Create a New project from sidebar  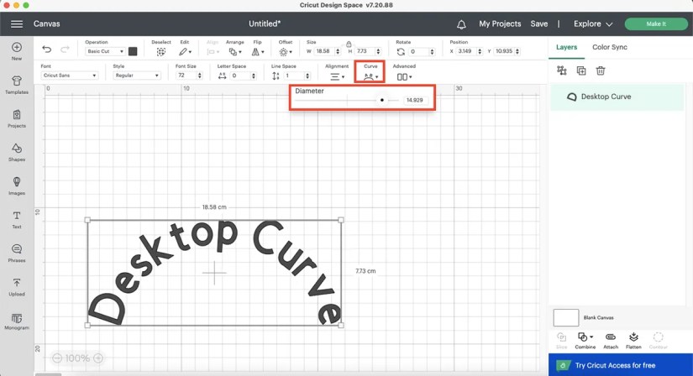[17, 51]
